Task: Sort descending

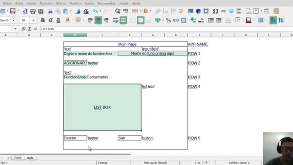Action: 173,11
